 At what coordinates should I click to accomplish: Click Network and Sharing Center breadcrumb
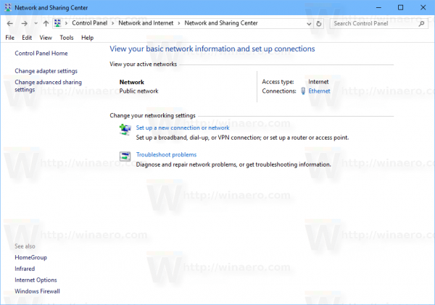[x=221, y=23]
